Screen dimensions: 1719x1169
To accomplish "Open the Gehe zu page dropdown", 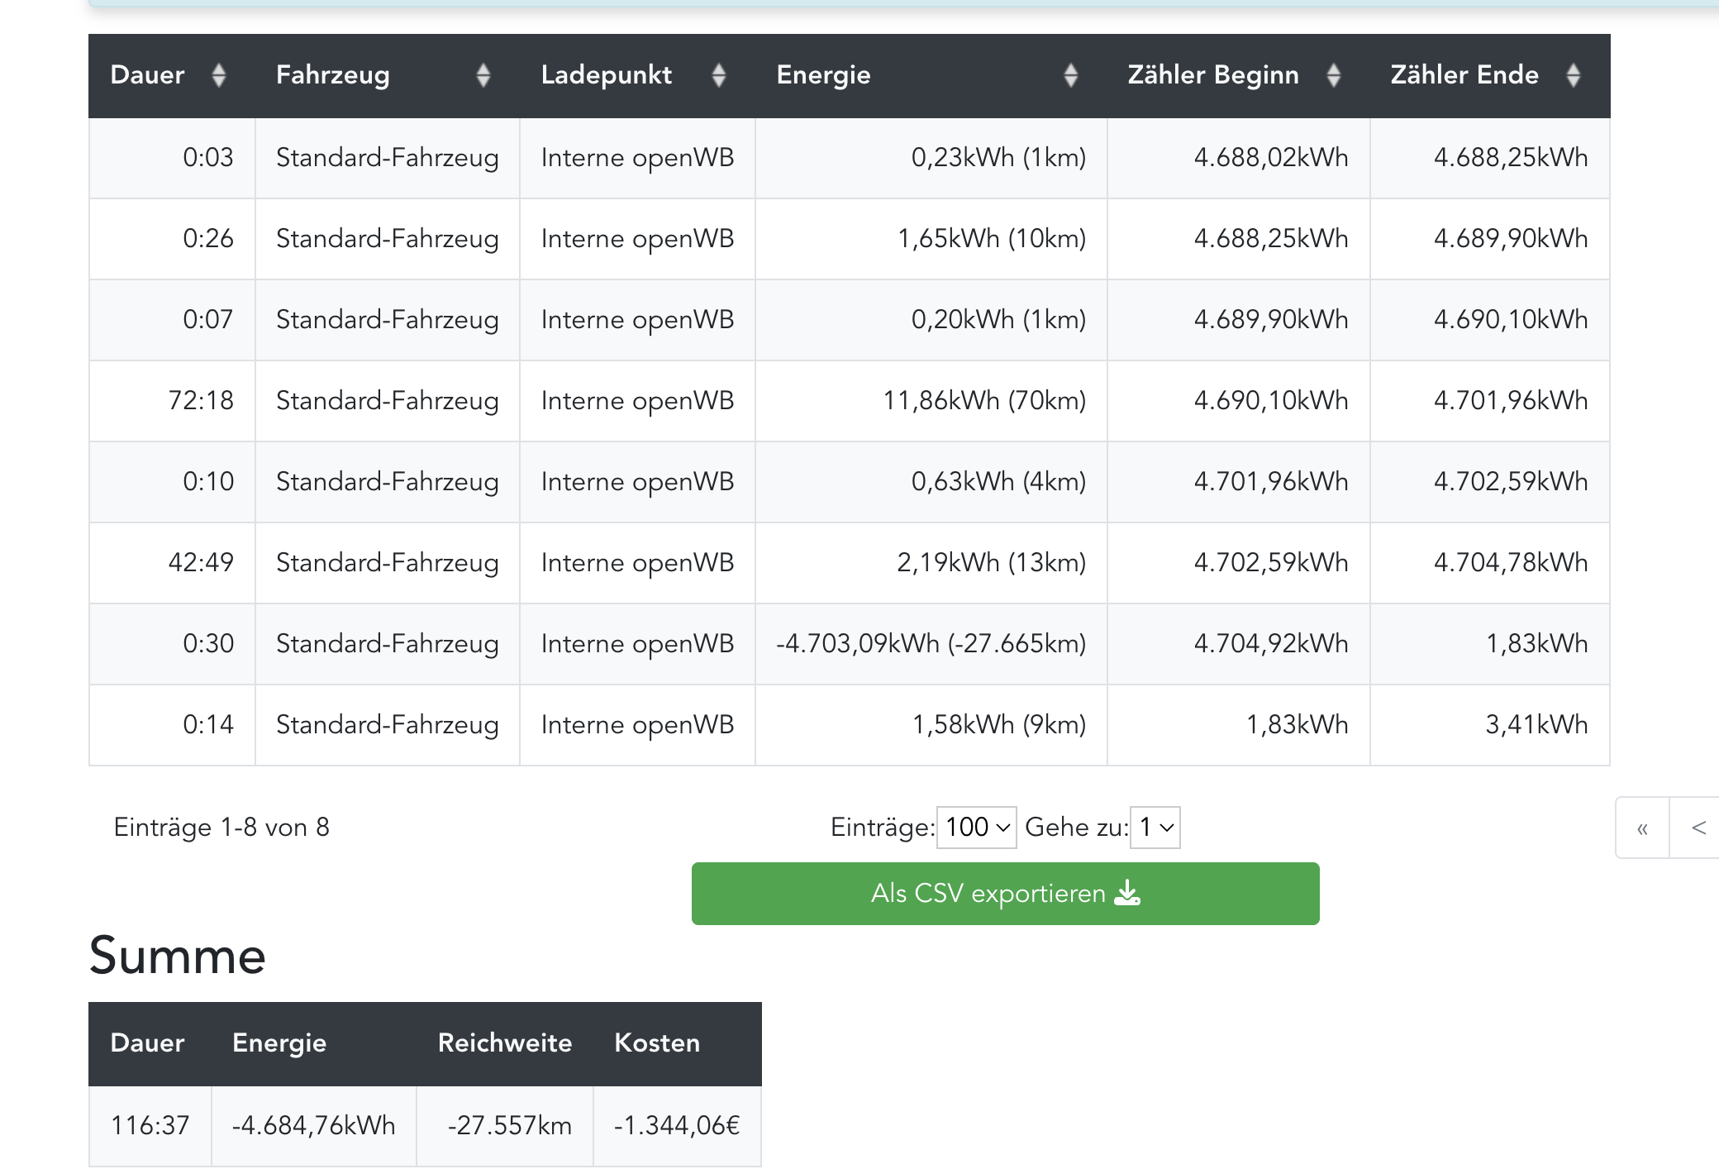I will tap(1155, 828).
